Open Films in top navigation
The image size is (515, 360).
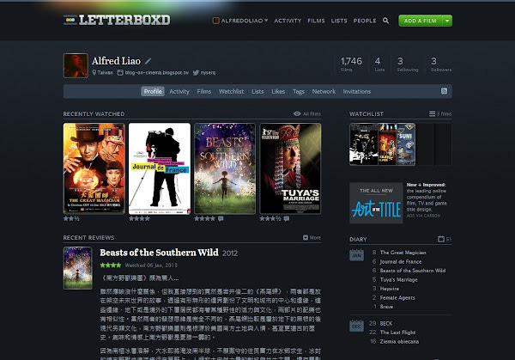316,21
